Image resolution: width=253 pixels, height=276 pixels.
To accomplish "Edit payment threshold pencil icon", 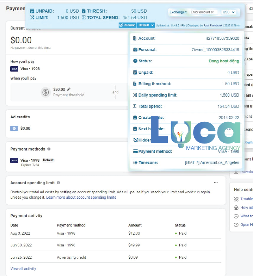I will (x=69, y=89).
